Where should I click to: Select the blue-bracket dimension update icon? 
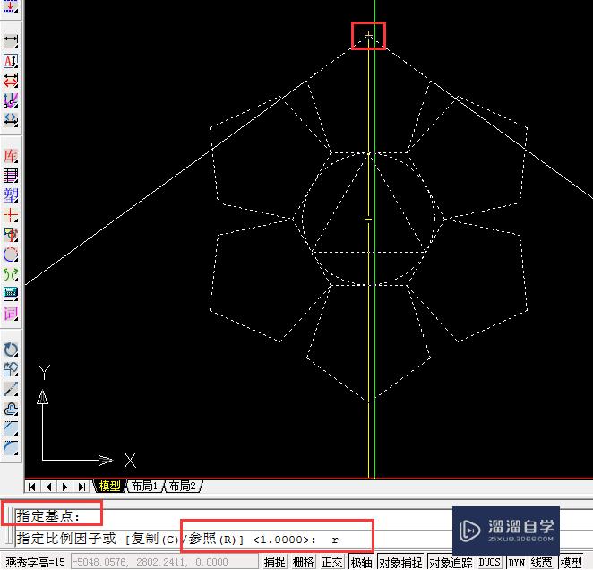11,120
